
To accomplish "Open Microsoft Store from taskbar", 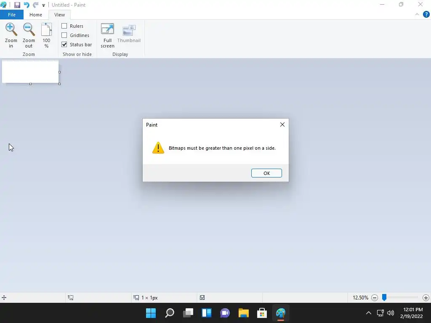I will pos(262,313).
